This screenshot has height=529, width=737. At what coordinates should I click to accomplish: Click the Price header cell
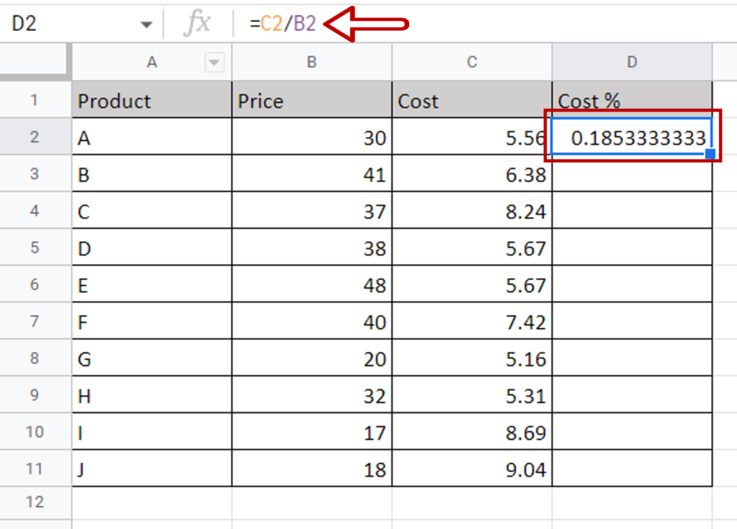coord(312,101)
